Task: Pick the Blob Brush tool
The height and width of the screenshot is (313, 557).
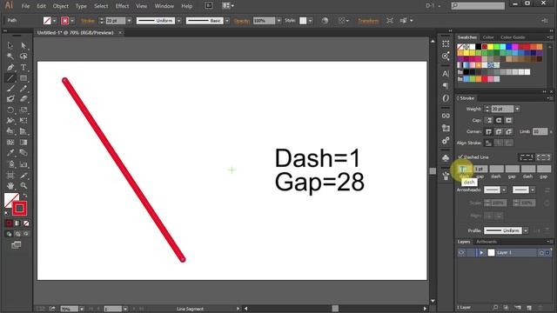Action: click(x=10, y=99)
